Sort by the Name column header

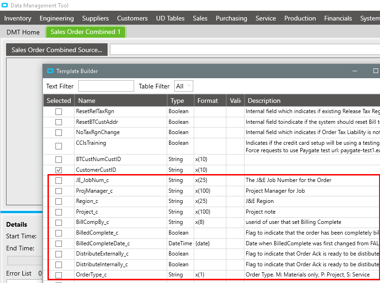pyautogui.click(x=121, y=101)
